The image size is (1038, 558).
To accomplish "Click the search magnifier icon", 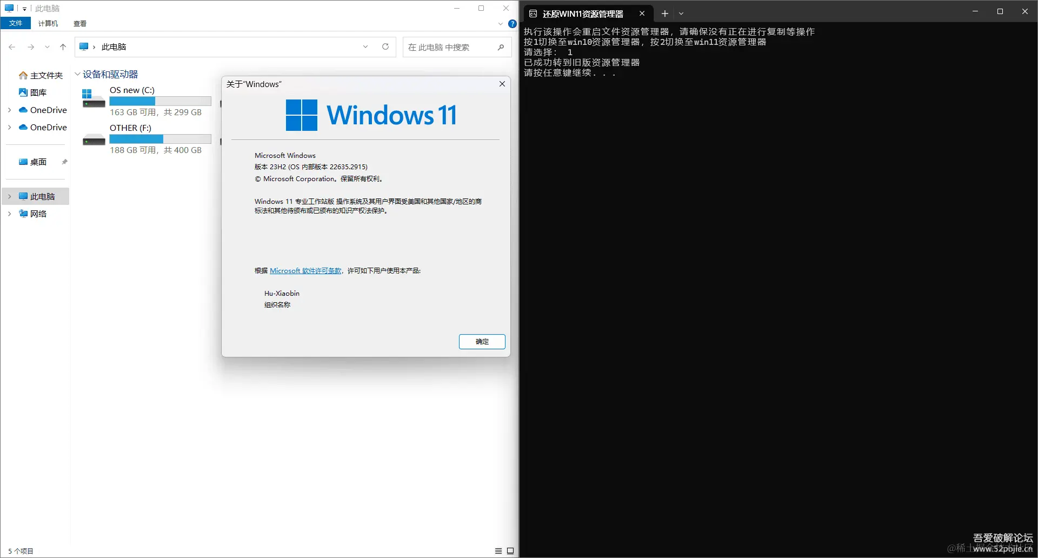I will (x=501, y=47).
